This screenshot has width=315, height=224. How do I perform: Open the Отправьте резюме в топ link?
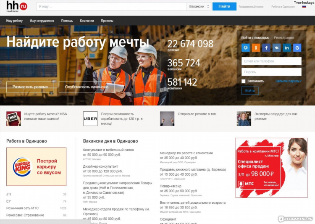click(x=197, y=114)
